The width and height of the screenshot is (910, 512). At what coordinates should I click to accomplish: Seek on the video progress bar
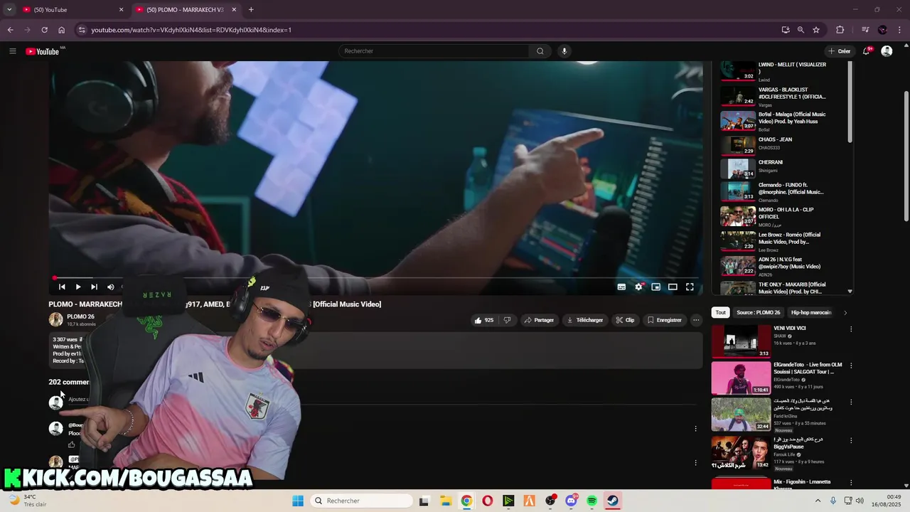click(x=375, y=278)
